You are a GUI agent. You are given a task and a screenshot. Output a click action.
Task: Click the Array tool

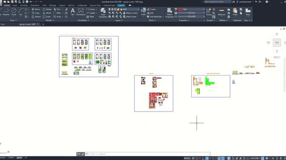coord(57,17)
